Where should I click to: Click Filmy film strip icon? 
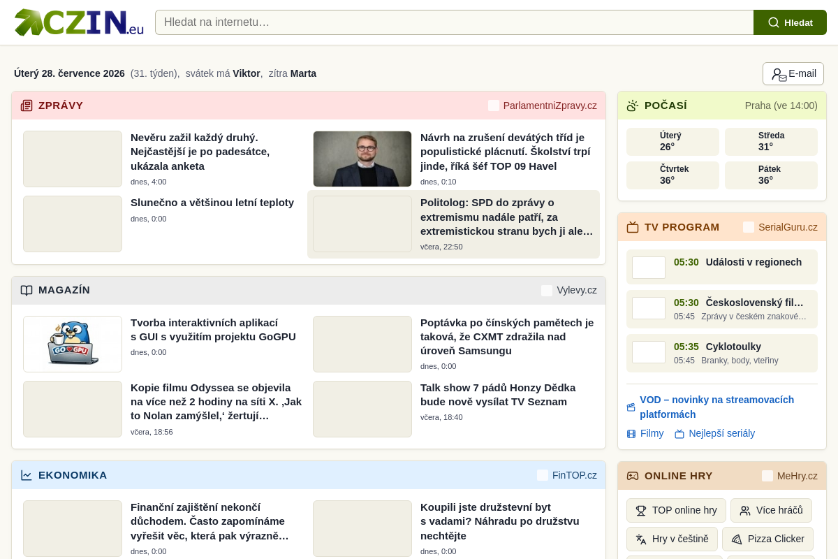pyautogui.click(x=631, y=434)
